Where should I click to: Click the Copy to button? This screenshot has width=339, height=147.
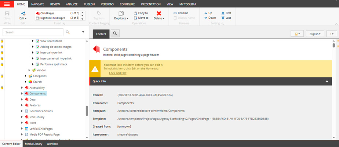click(x=141, y=13)
